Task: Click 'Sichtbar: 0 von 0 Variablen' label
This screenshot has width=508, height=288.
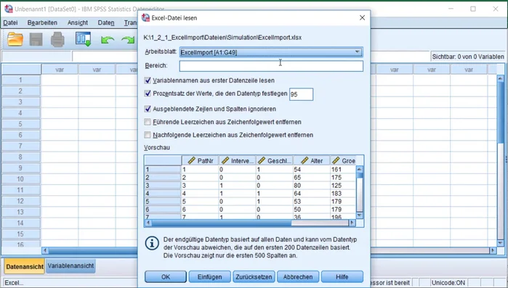Action: tap(468, 57)
